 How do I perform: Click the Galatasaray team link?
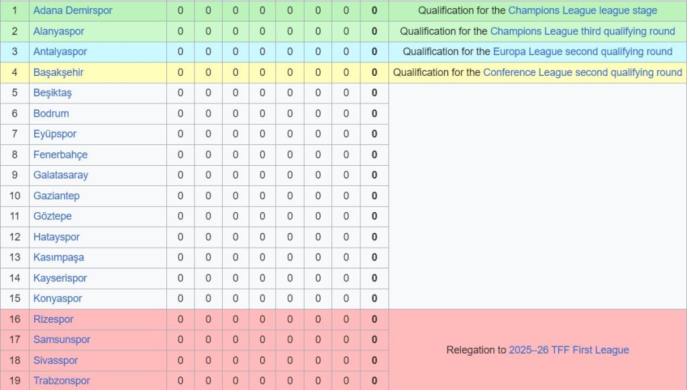60,175
